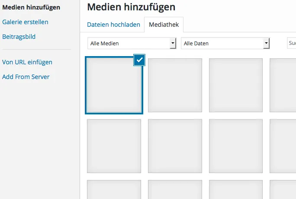Select second thumbnail in top row

click(x=175, y=85)
